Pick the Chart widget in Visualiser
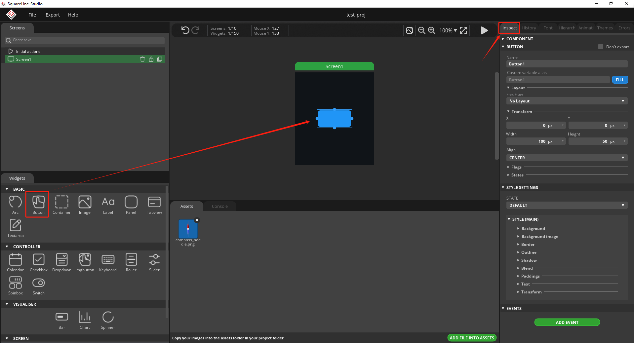This screenshot has height=343, width=634. (85, 317)
